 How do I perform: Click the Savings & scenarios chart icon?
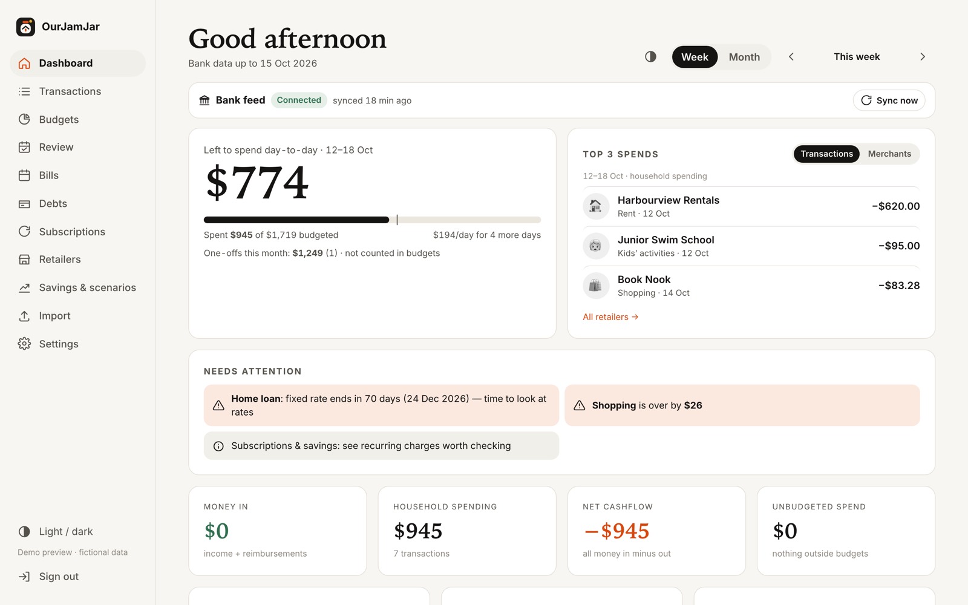pos(24,288)
